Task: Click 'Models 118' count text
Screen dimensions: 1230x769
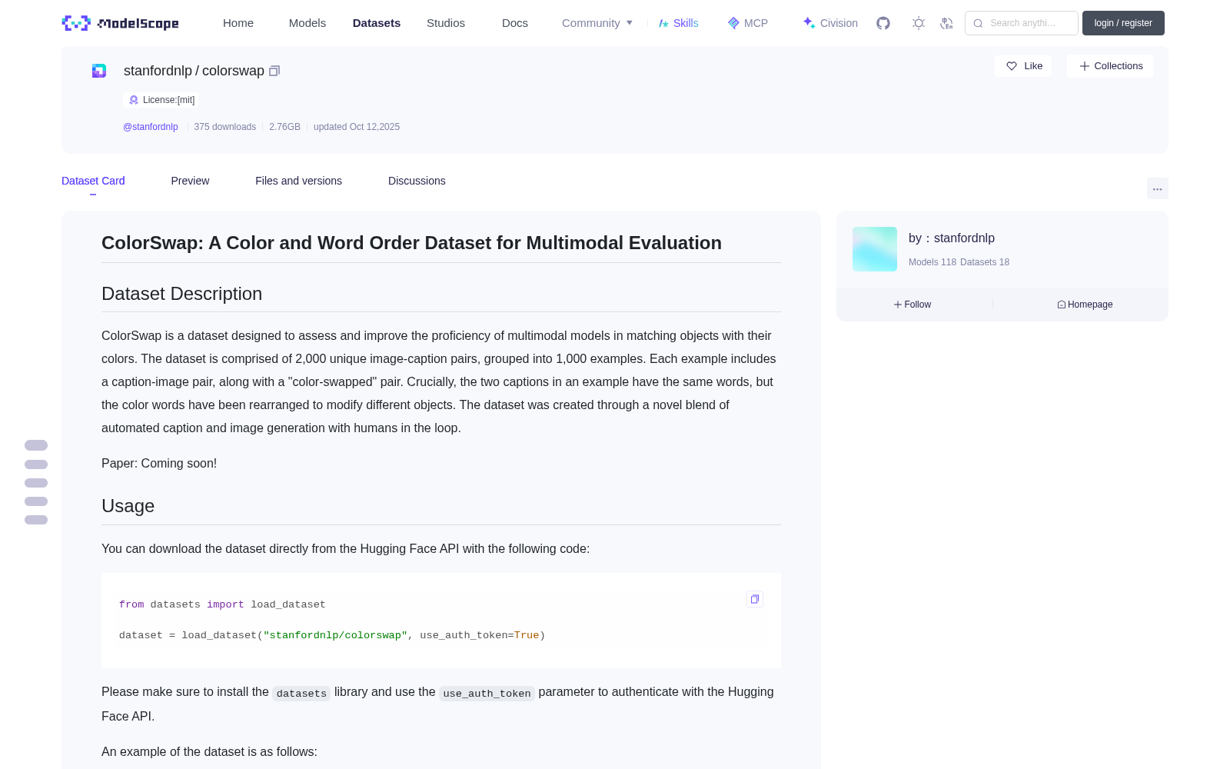Action: point(932,262)
